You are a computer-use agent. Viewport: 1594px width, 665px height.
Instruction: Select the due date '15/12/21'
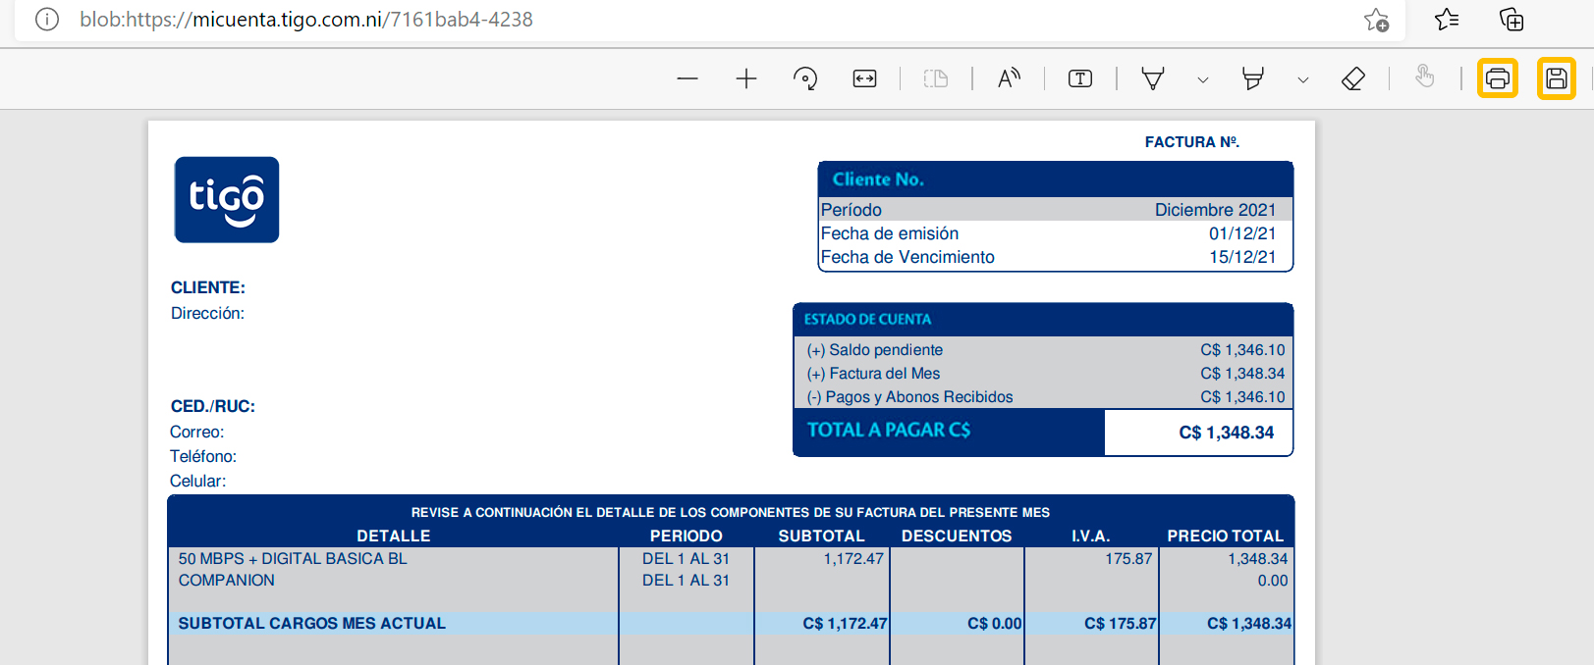tap(1242, 257)
